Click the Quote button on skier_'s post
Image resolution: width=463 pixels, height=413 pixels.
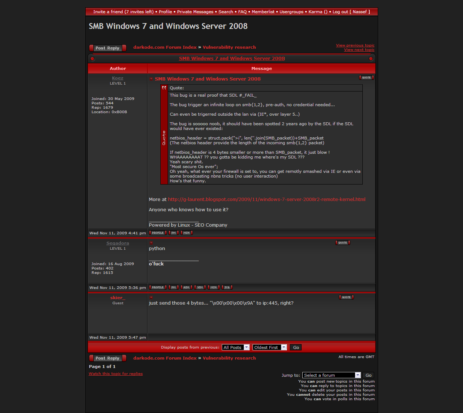click(346, 297)
